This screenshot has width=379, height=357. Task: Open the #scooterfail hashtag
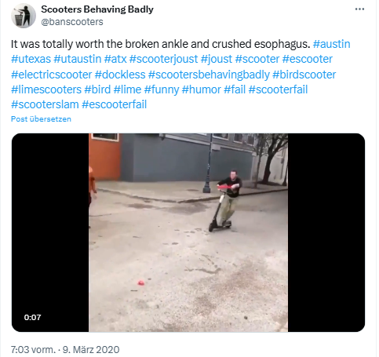(x=278, y=89)
